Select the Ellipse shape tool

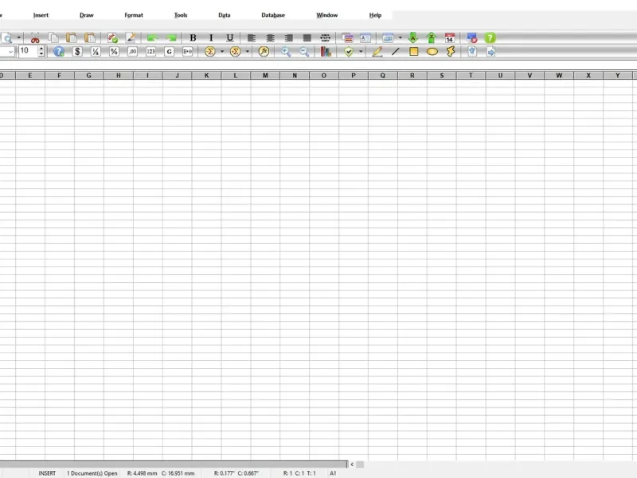click(x=432, y=52)
